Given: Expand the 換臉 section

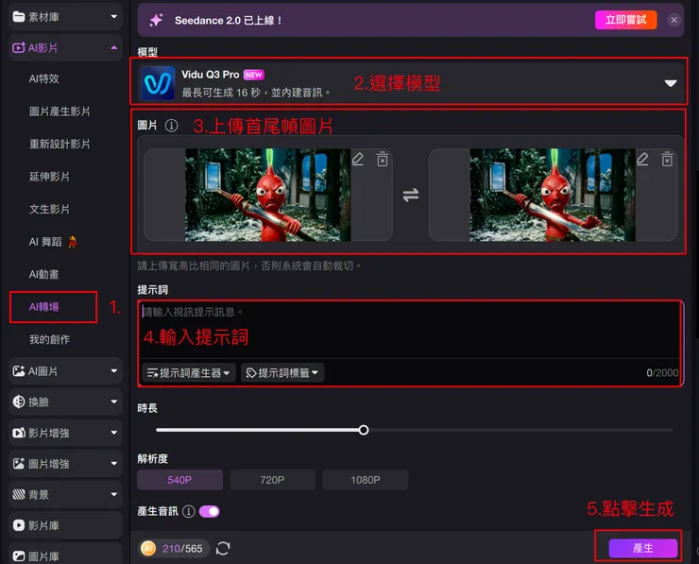Looking at the screenshot, I should (114, 402).
